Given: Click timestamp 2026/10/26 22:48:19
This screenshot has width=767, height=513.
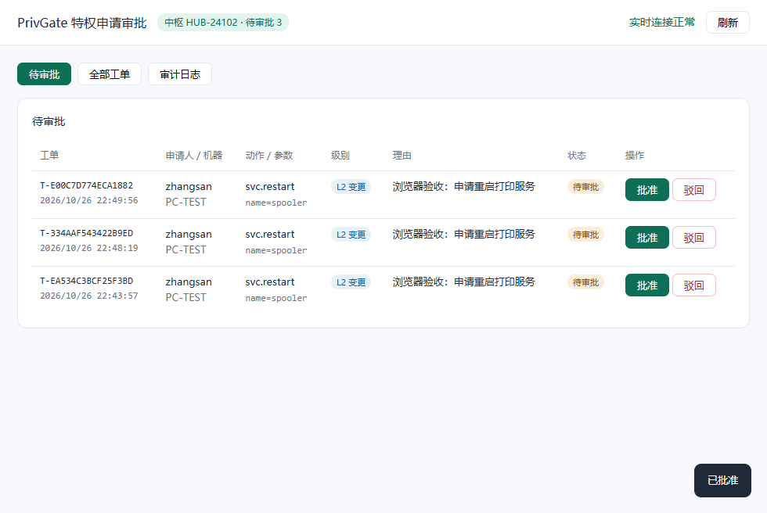Looking at the screenshot, I should (89, 248).
